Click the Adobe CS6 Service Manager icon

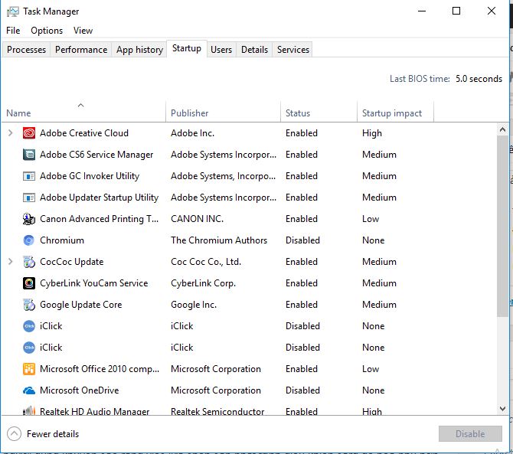pyautogui.click(x=29, y=155)
